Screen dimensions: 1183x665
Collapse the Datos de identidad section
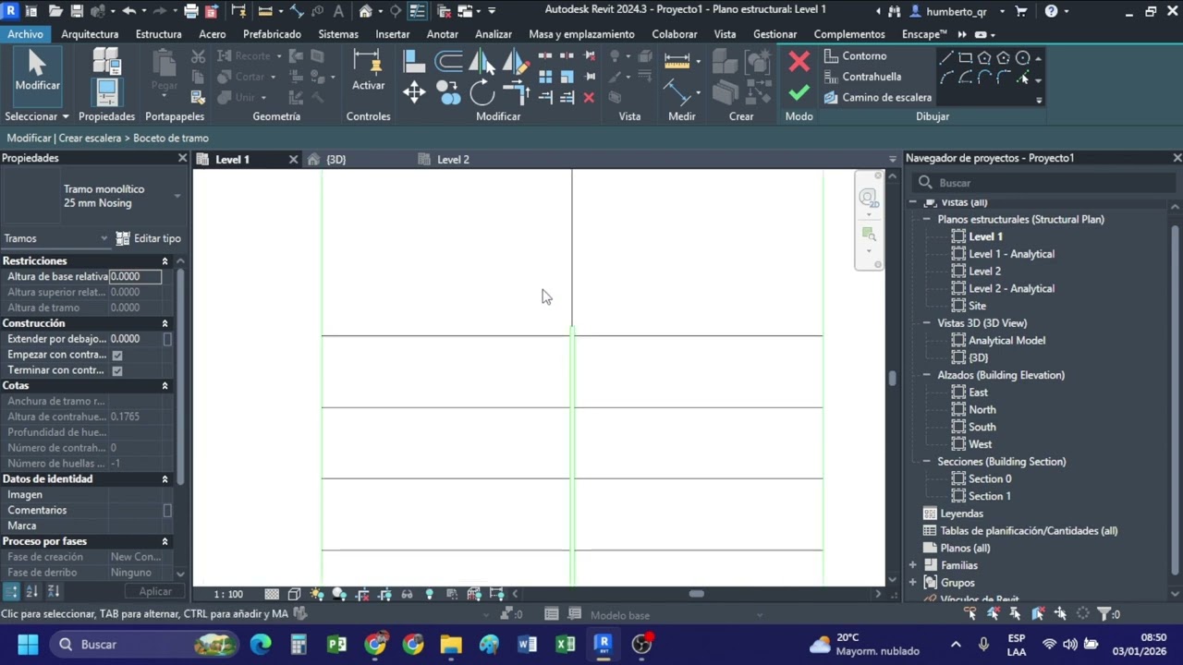click(165, 478)
